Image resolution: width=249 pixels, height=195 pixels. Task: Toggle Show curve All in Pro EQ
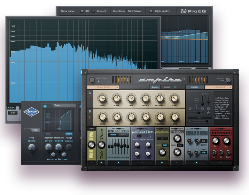[x=82, y=11]
